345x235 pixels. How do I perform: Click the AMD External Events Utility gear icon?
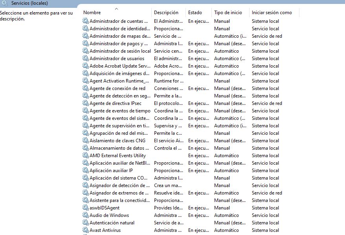(x=85, y=156)
